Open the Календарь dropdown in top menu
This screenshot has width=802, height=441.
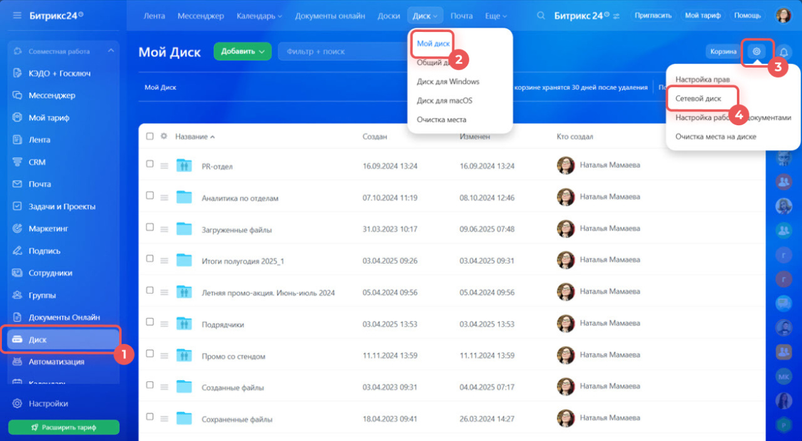[259, 16]
